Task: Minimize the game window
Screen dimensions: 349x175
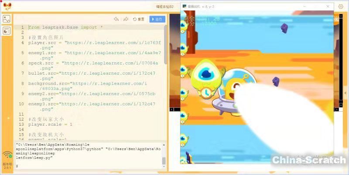Action: (x=304, y=7)
